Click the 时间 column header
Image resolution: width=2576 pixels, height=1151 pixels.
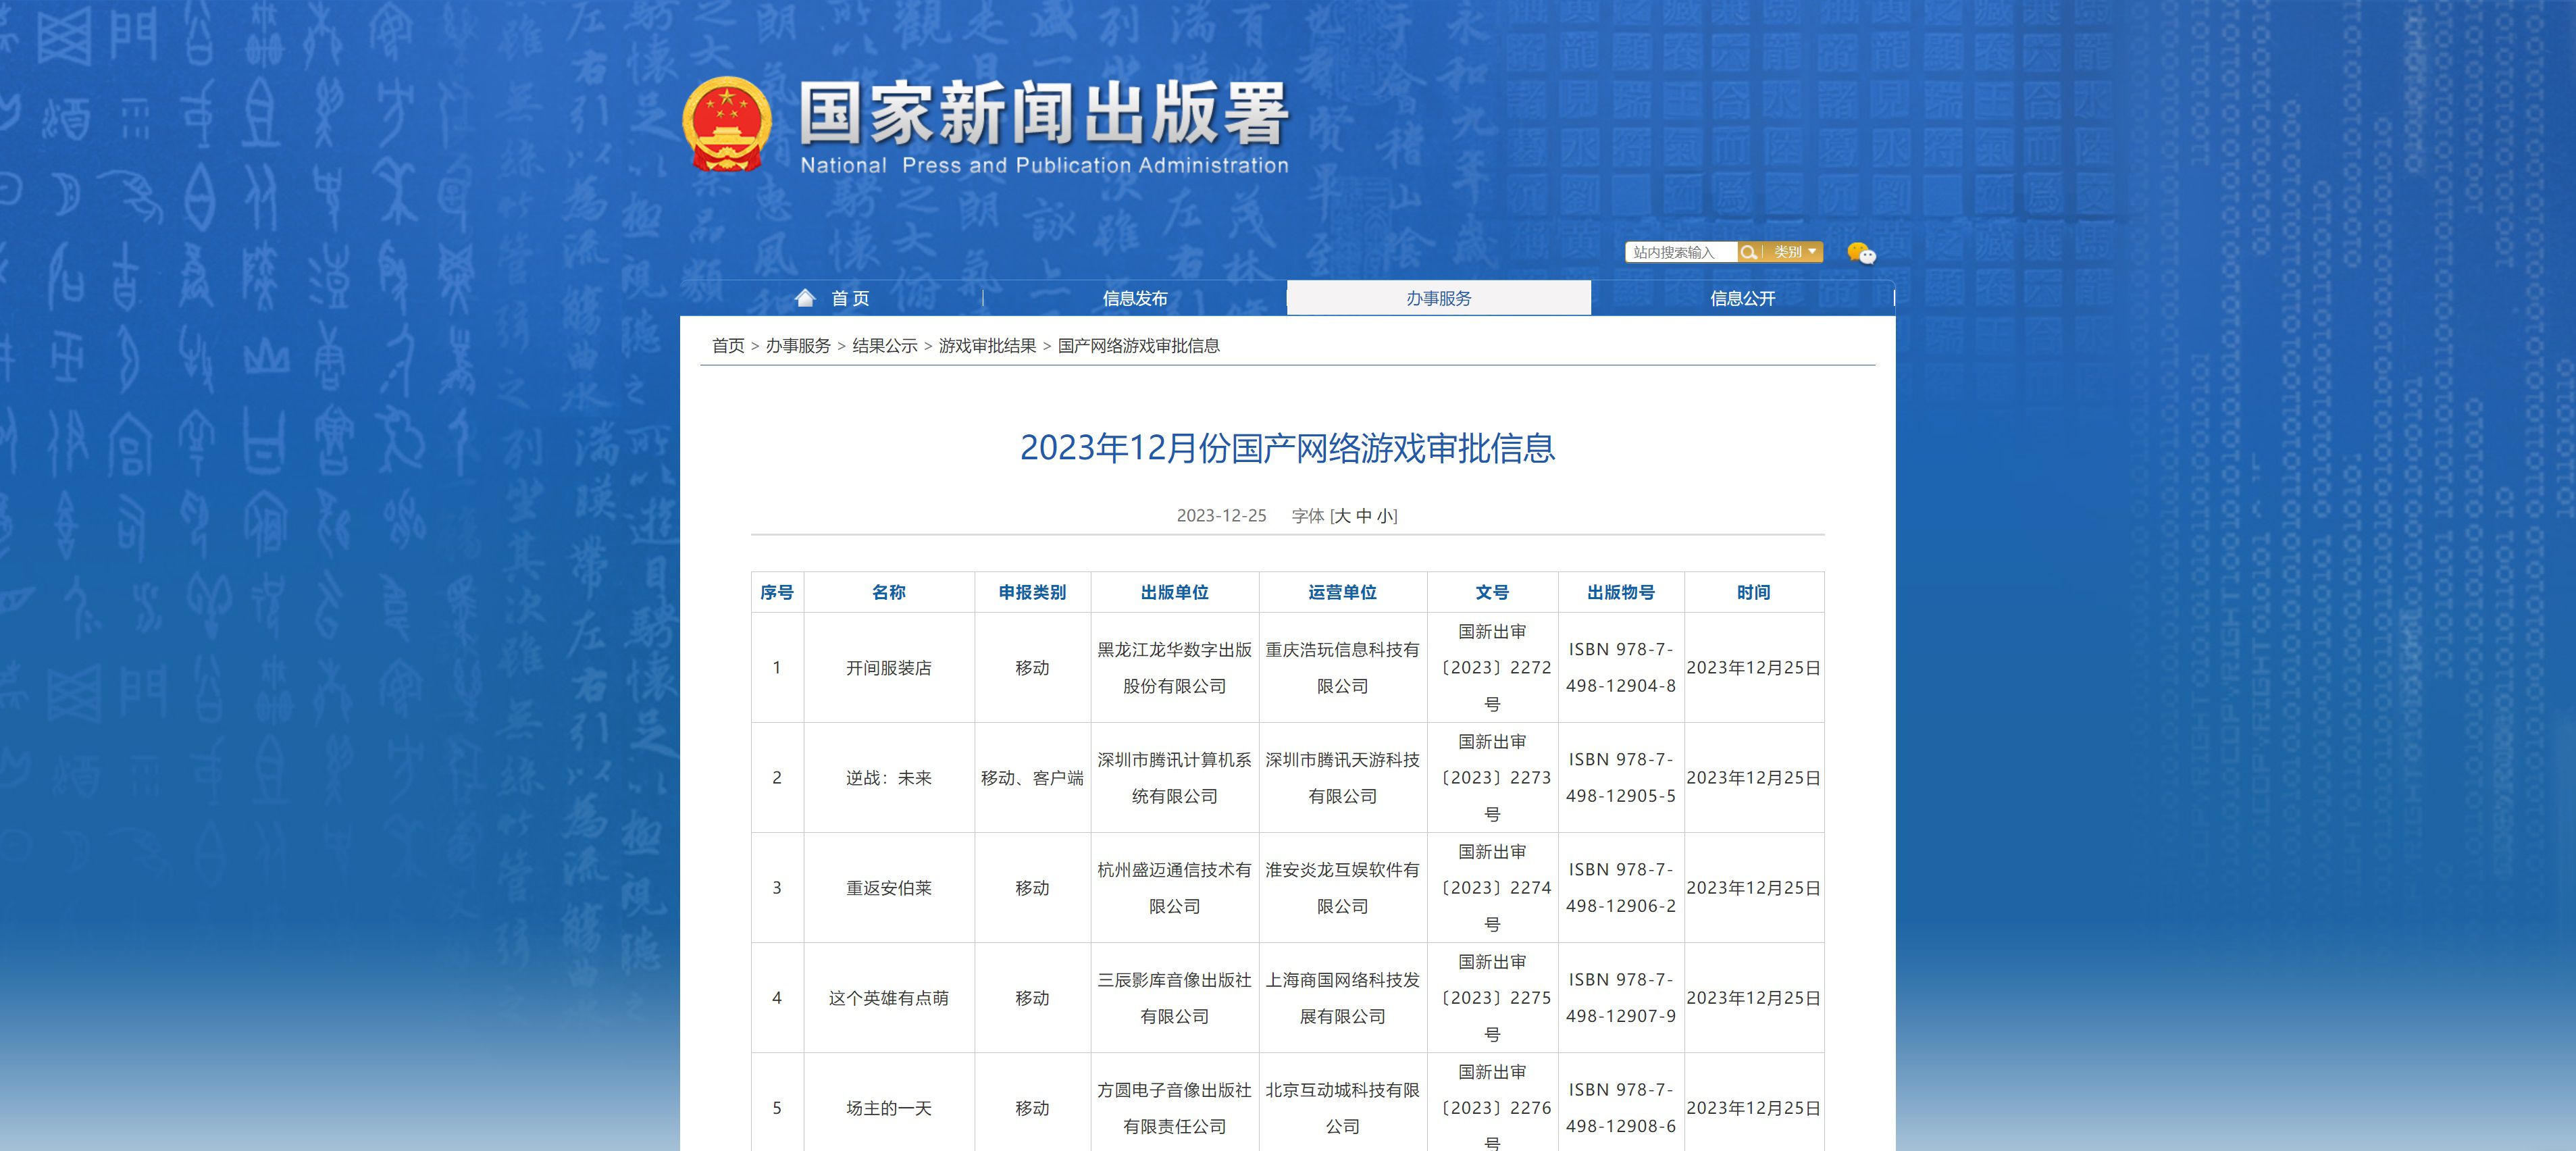1753,592
